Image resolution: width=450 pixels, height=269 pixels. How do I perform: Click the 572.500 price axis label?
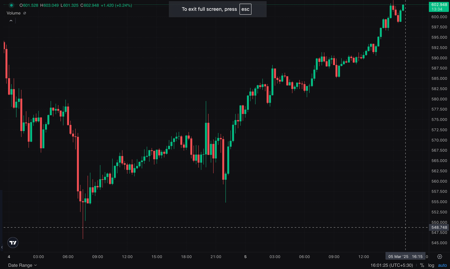pyautogui.click(x=439, y=130)
